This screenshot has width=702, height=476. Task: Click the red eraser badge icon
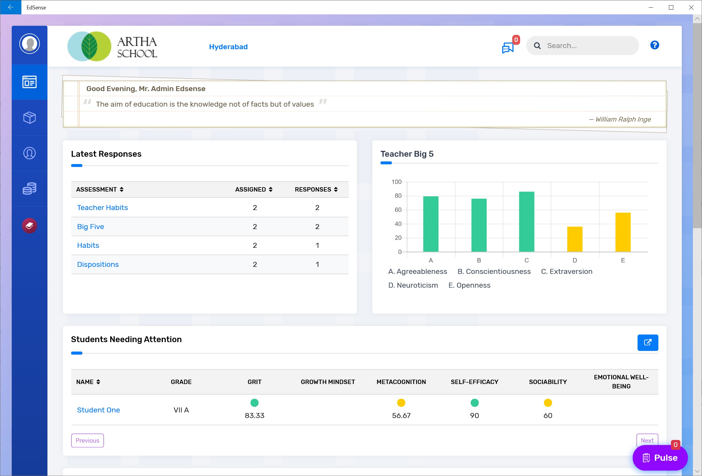click(29, 225)
